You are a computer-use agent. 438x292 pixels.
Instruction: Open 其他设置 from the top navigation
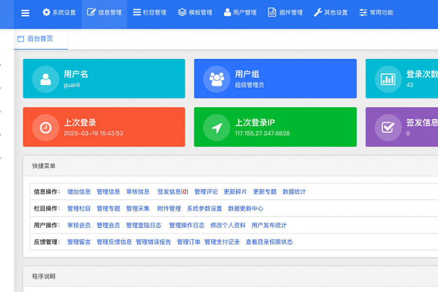coord(331,13)
